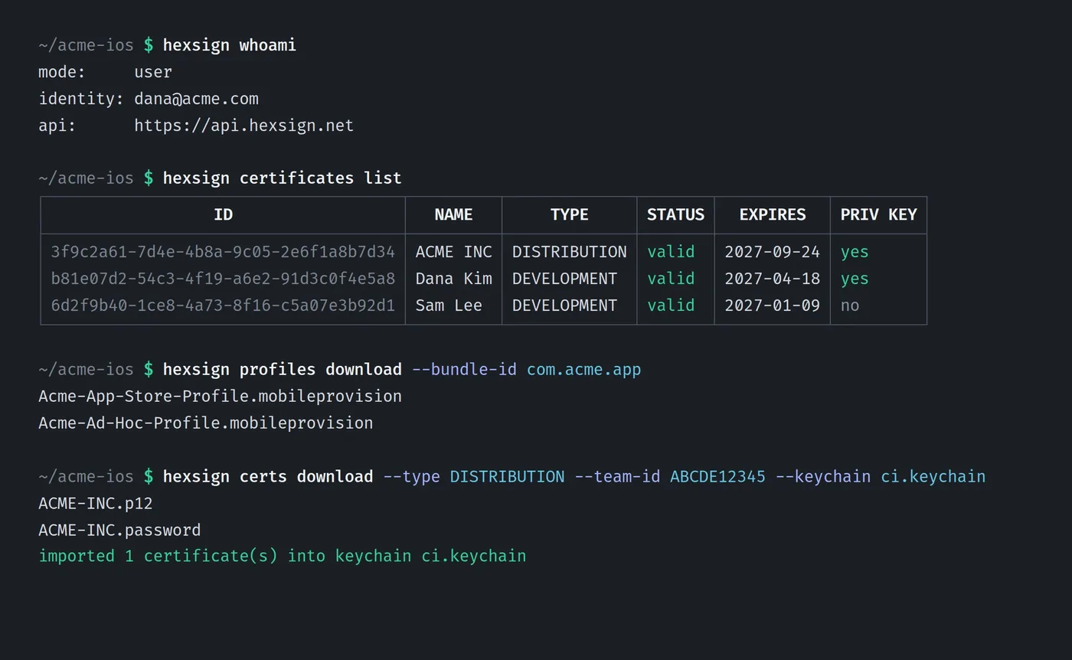Click the ACME-INC.p12 file name

click(96, 504)
